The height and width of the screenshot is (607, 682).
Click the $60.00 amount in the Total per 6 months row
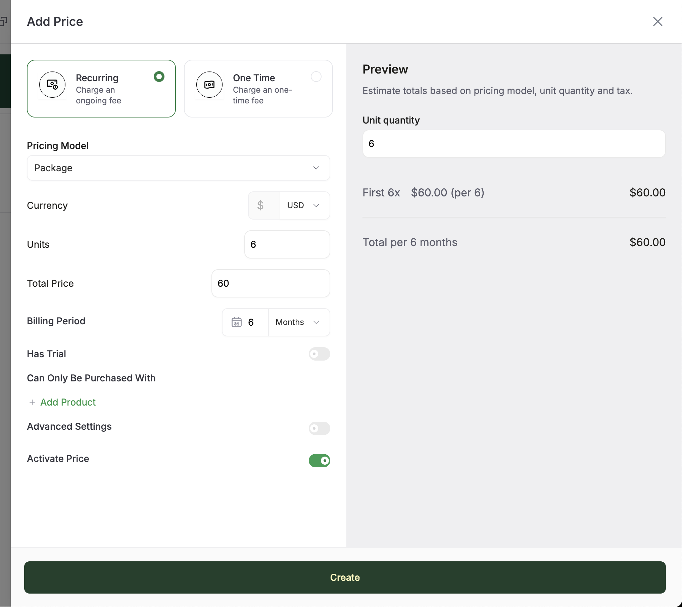click(x=647, y=242)
